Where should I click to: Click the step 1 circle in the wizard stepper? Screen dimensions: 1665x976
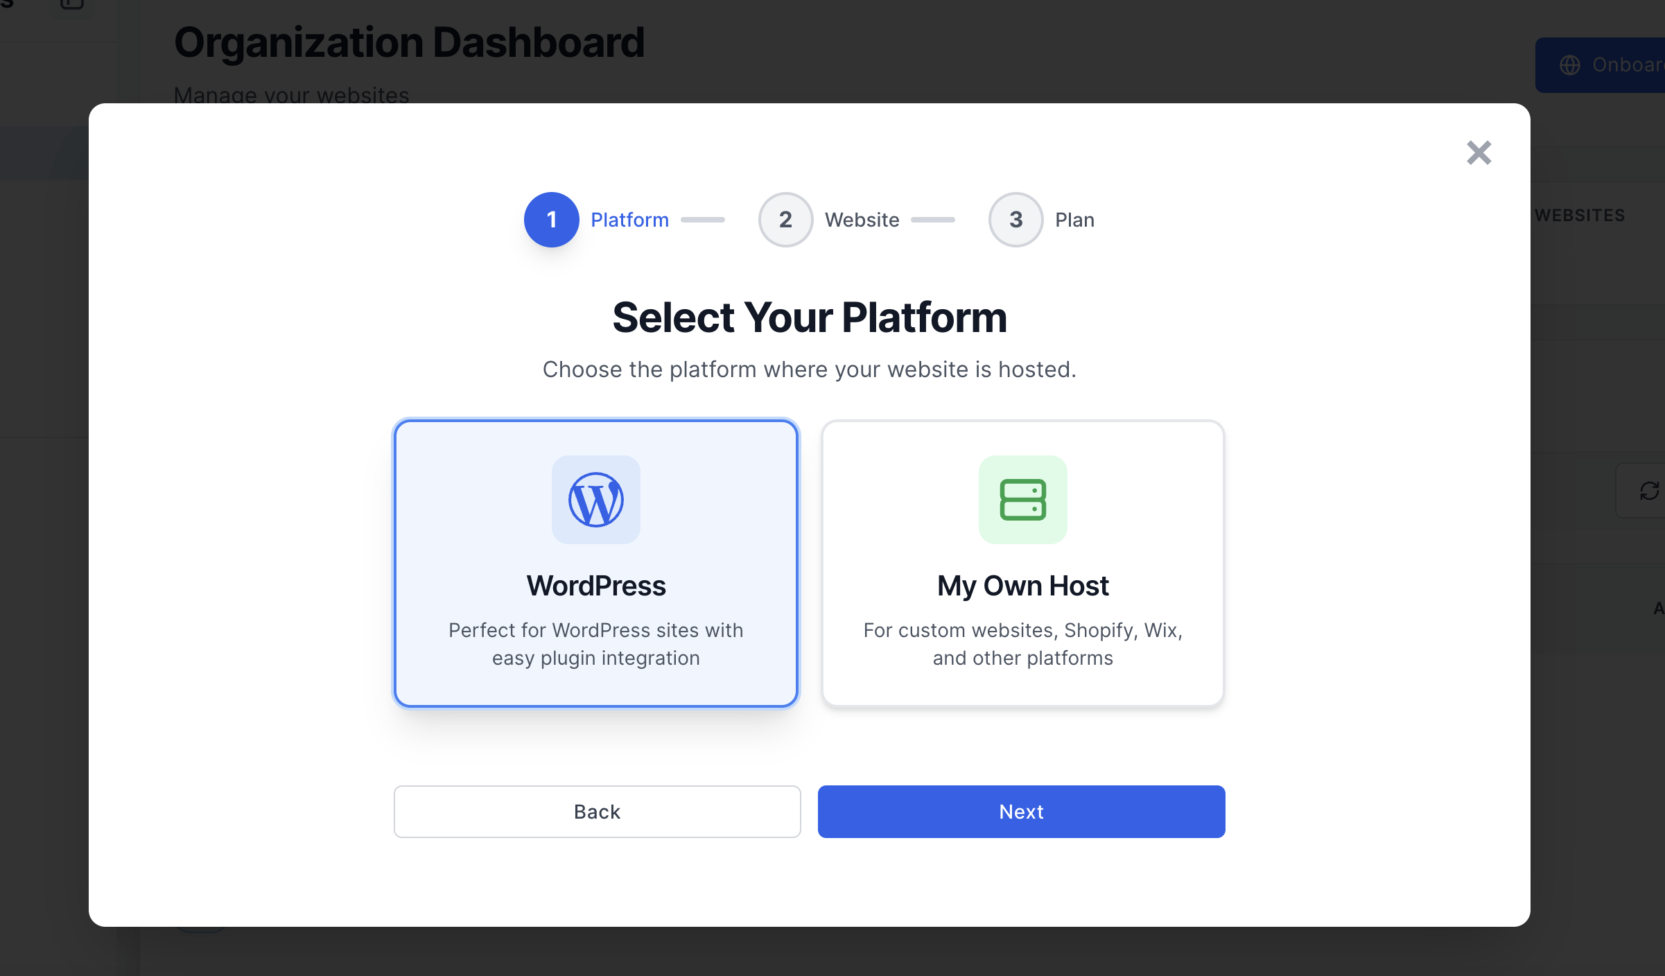point(551,219)
